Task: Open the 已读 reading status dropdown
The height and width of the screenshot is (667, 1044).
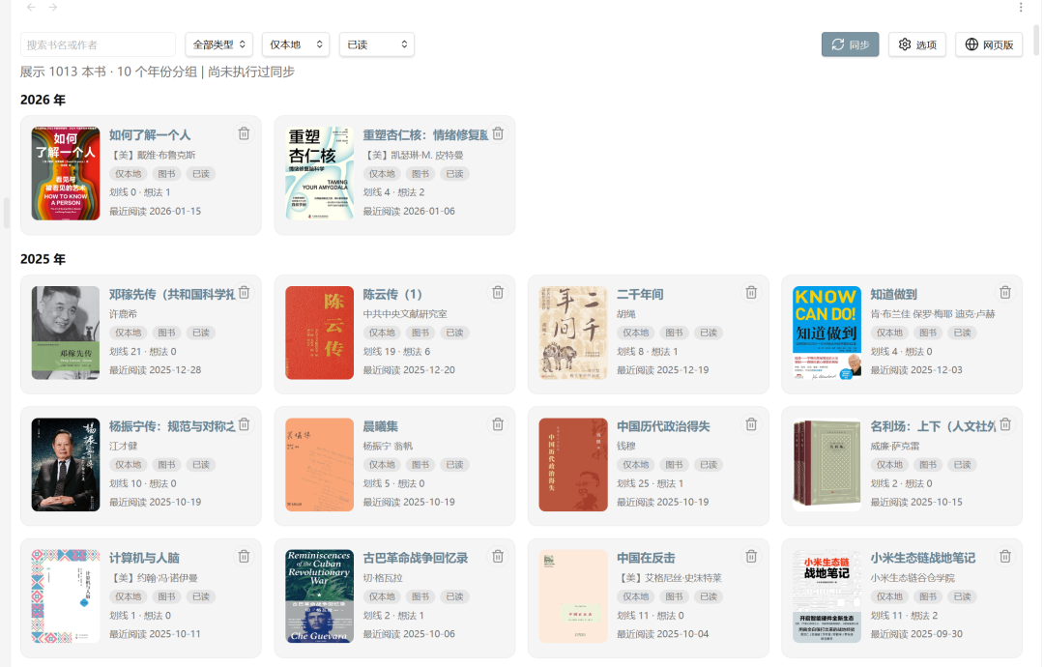Action: click(x=377, y=44)
